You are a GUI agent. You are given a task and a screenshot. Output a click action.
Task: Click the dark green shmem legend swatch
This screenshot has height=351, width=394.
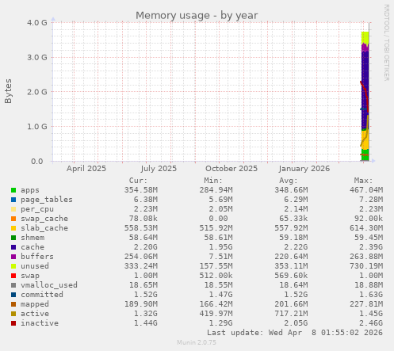13,238
